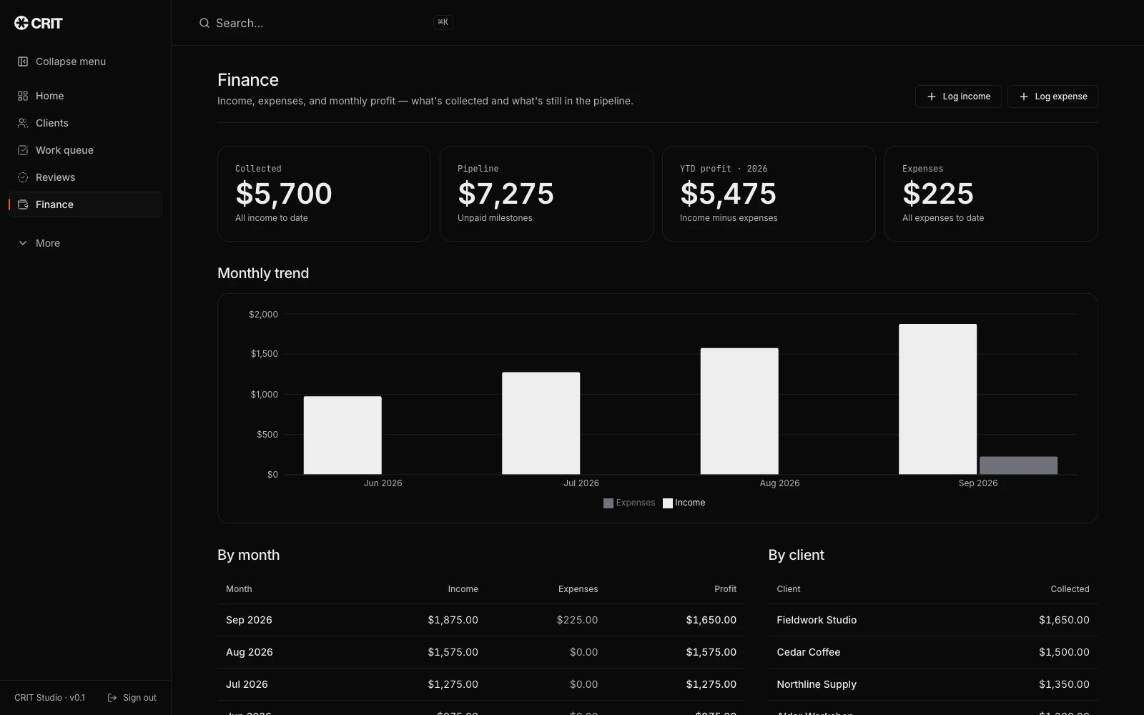Click the Pipeline $7,275 card
Image resolution: width=1144 pixels, height=715 pixels.
pos(546,194)
